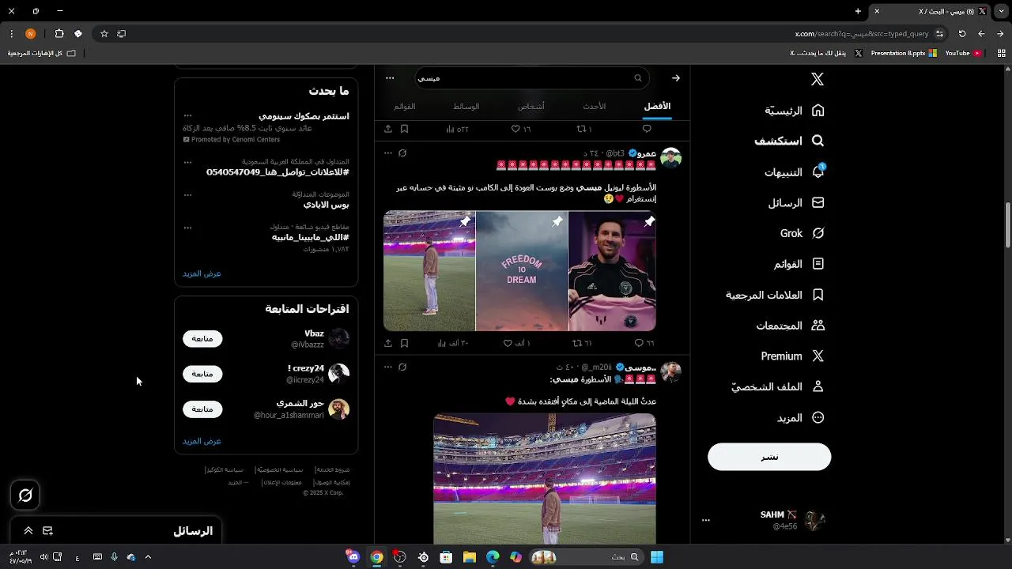
Task: Click the search field containing ميسي
Action: (x=532, y=78)
